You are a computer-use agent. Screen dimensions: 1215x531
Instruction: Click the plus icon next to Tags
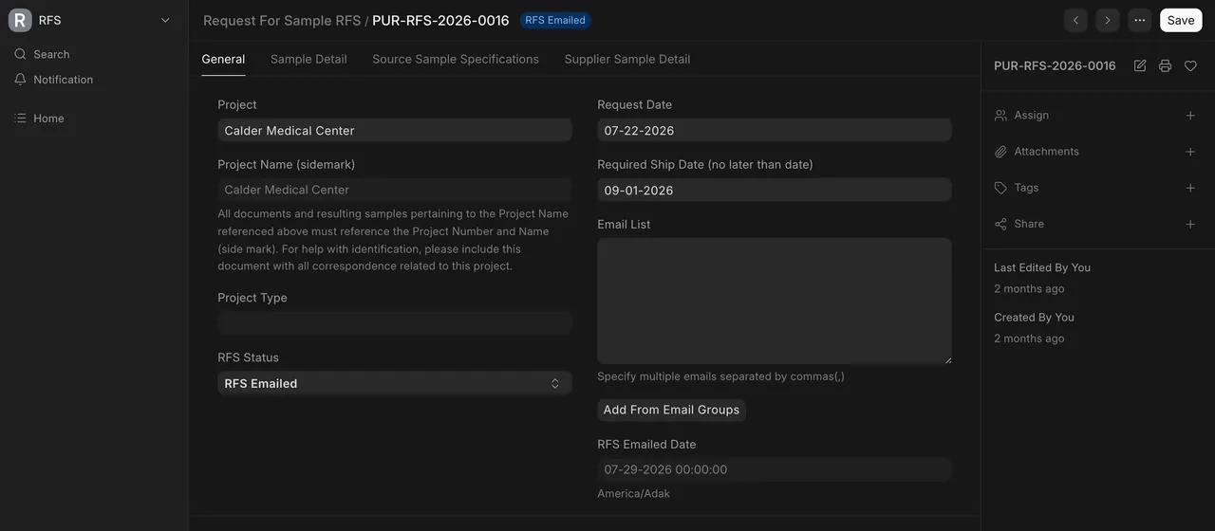tap(1190, 188)
